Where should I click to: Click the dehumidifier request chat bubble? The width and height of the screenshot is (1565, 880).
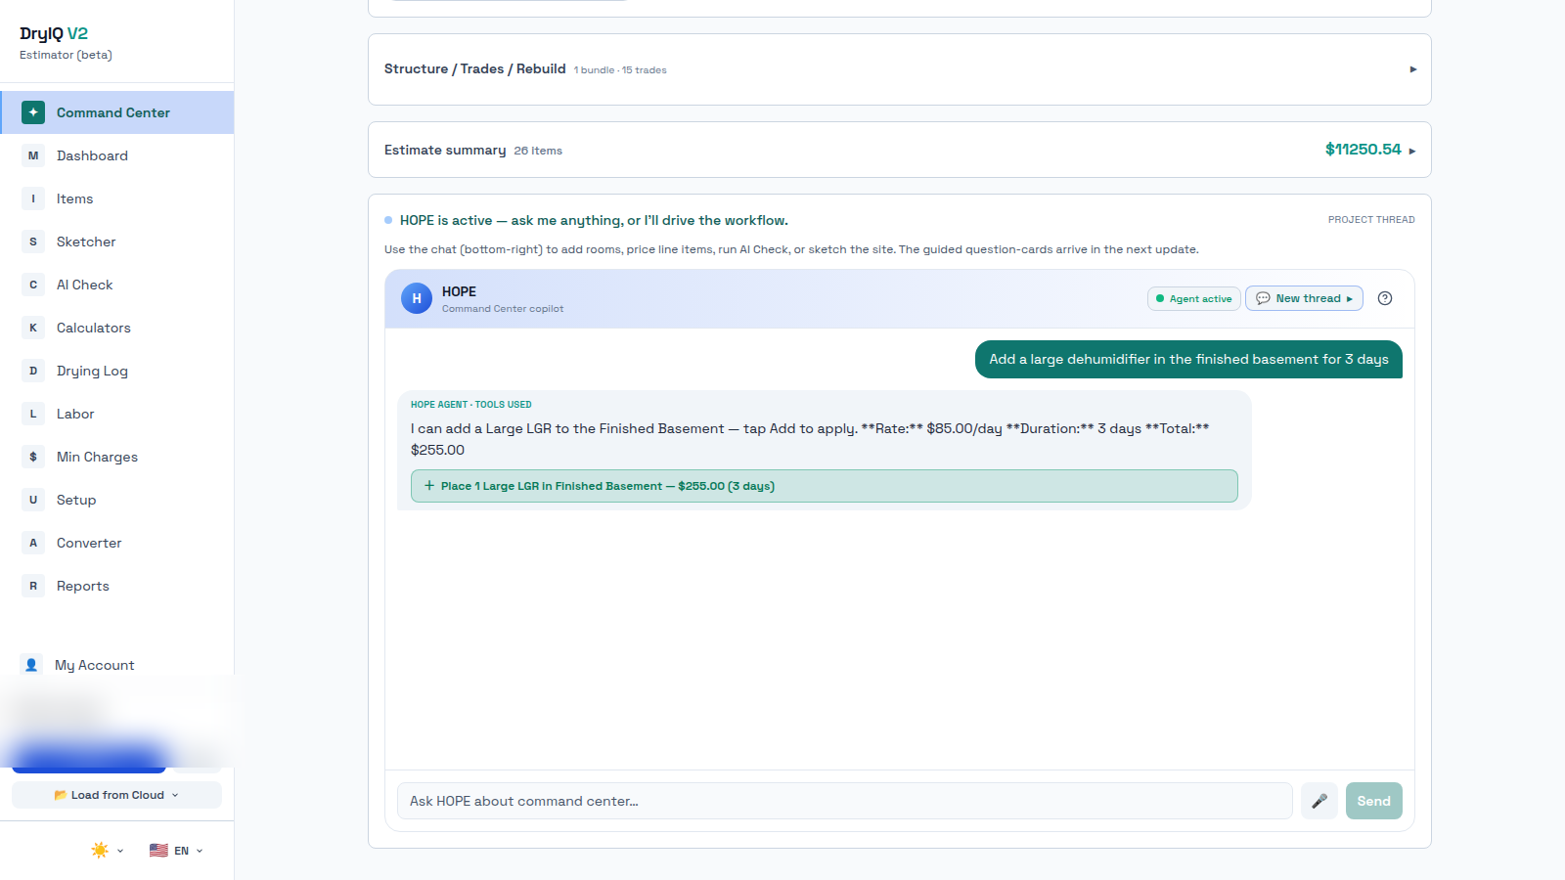1188,359
